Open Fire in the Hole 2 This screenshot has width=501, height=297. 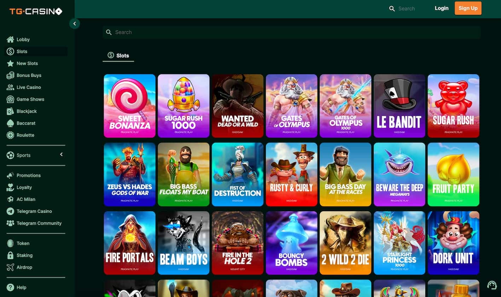click(x=238, y=243)
